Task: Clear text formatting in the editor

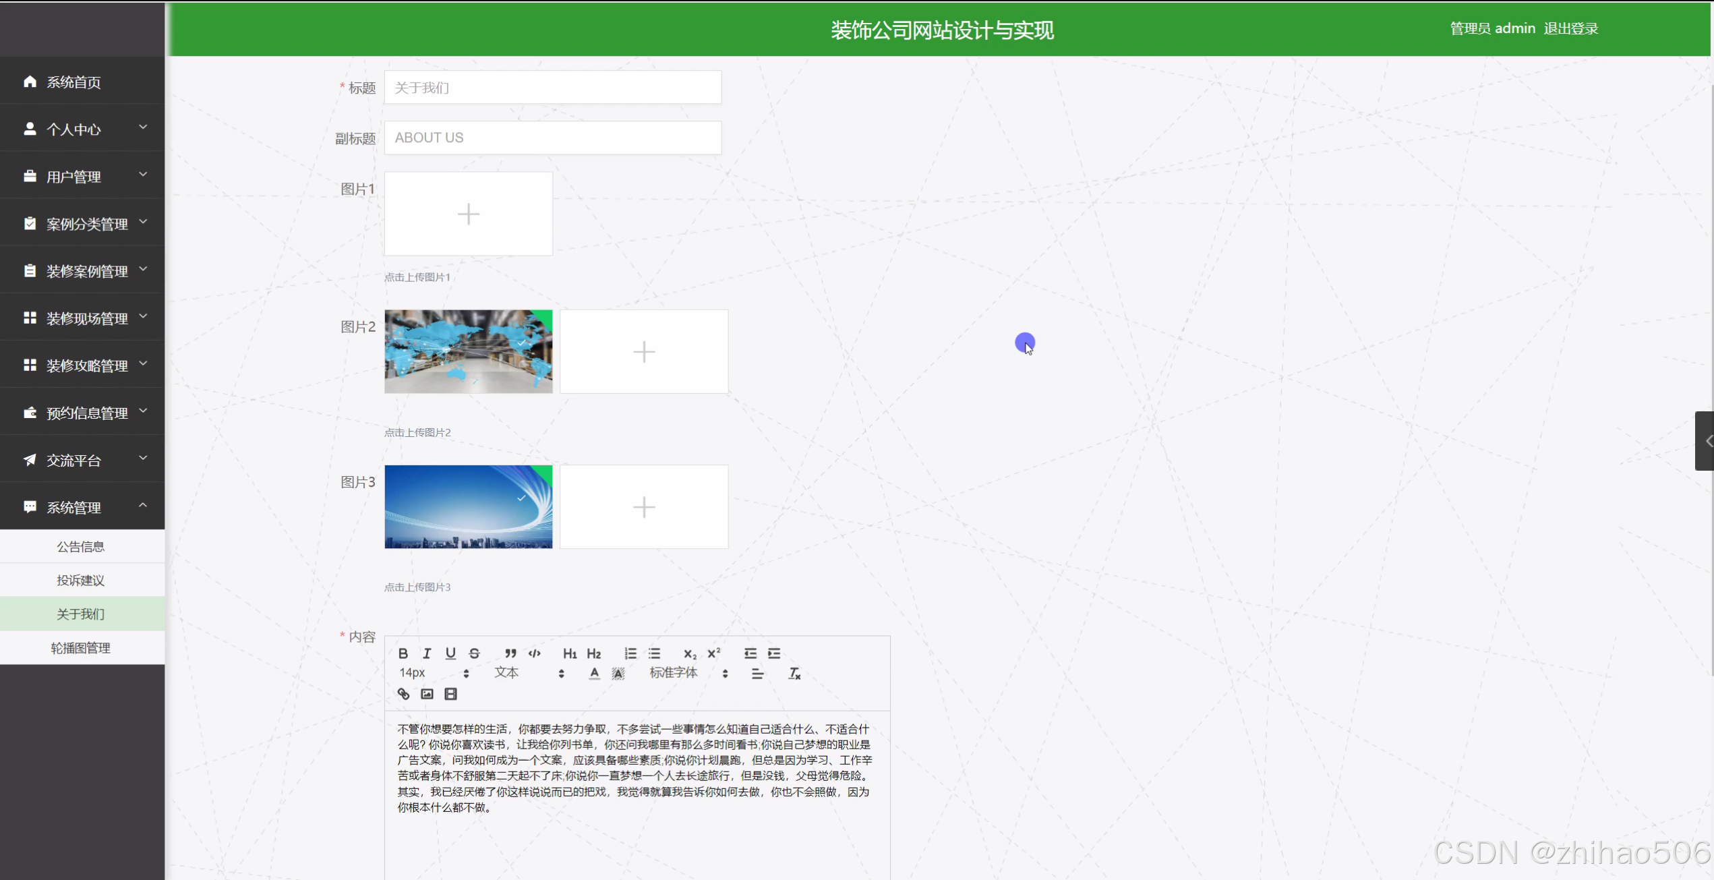Action: click(794, 674)
